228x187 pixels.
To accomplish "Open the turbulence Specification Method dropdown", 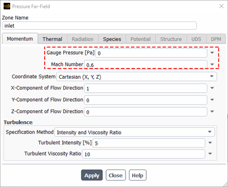I will coord(135,132).
